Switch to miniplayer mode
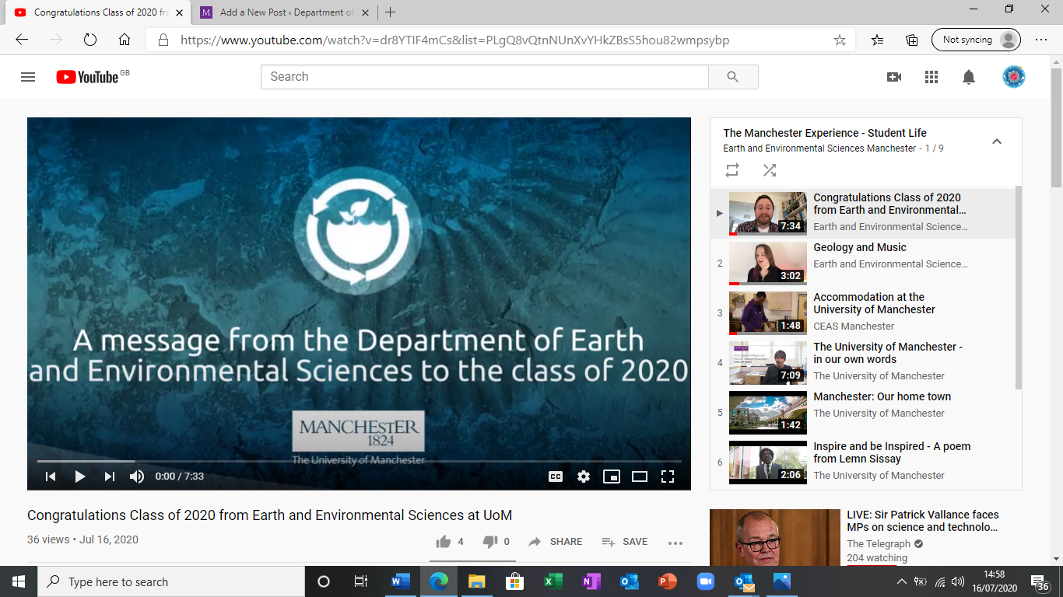The height and width of the screenshot is (597, 1063). (x=612, y=477)
